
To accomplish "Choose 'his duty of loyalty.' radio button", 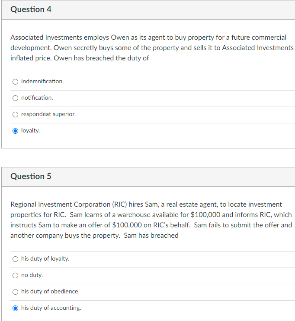I will (x=16, y=259).
